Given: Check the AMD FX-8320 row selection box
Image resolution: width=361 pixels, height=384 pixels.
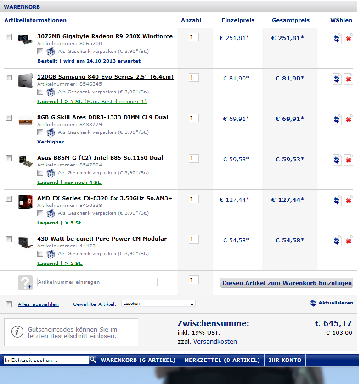Looking at the screenshot, I should point(9,199).
